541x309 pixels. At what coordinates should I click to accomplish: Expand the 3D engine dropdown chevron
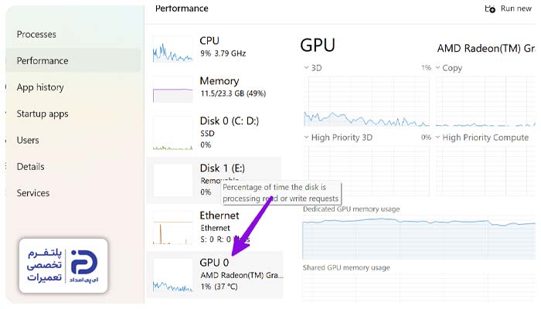[x=306, y=68]
